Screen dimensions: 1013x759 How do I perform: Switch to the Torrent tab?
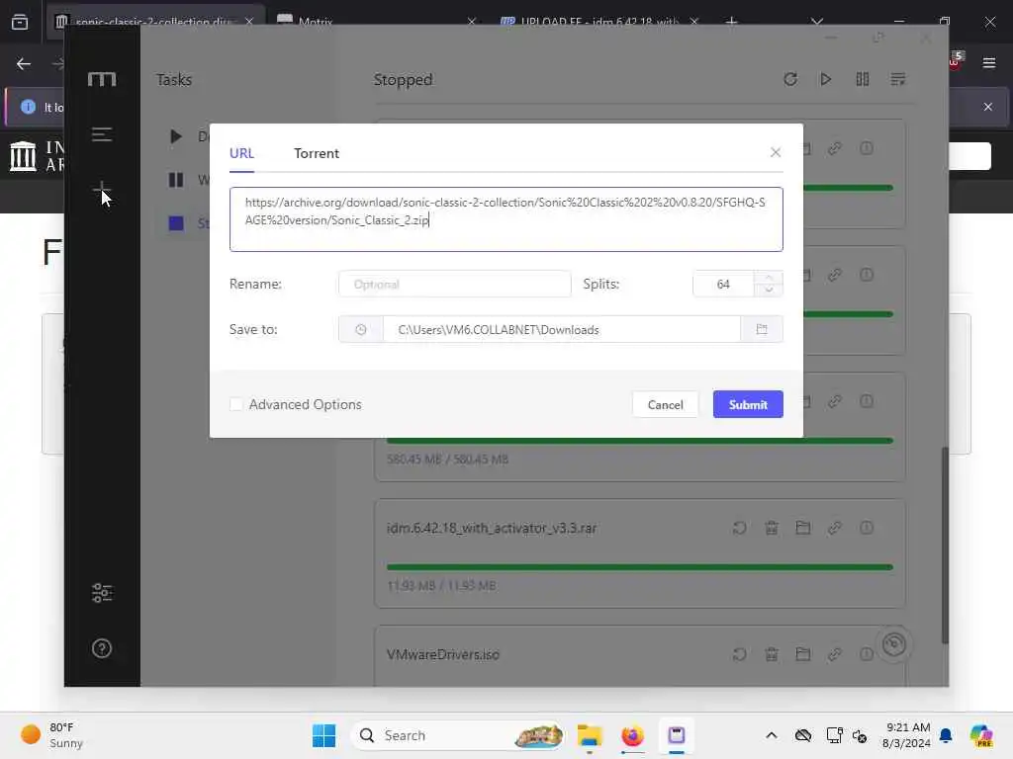[316, 153]
